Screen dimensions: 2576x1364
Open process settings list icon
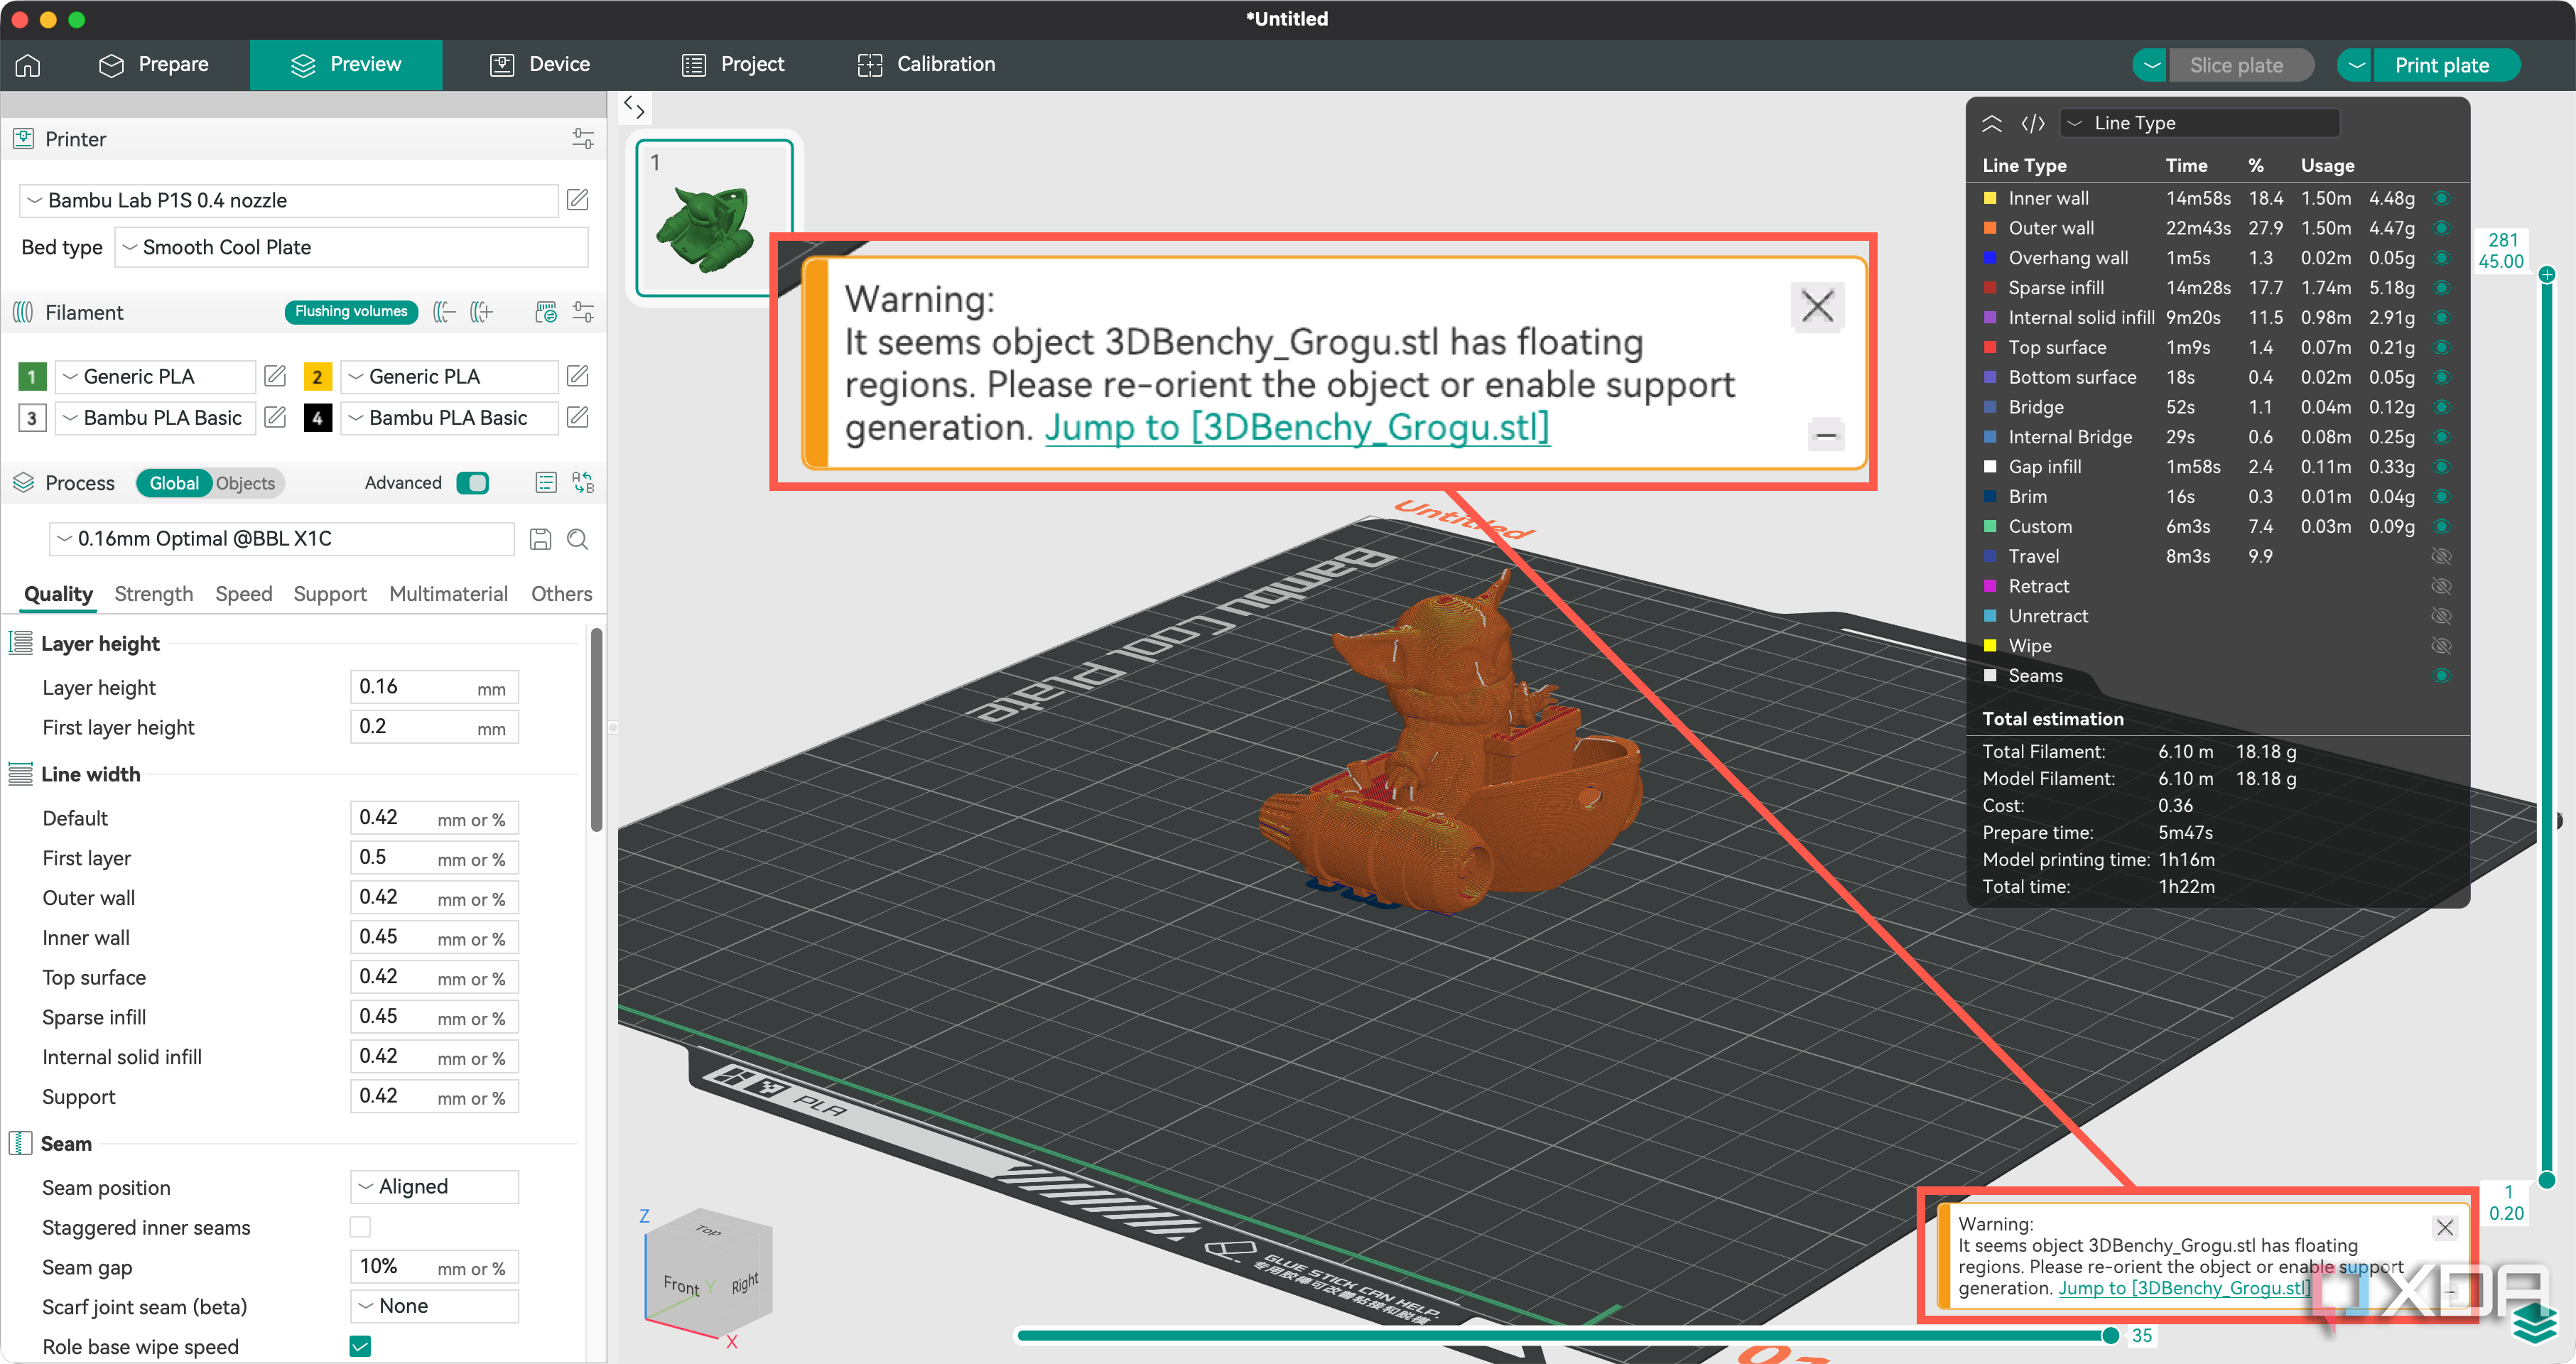tap(546, 483)
